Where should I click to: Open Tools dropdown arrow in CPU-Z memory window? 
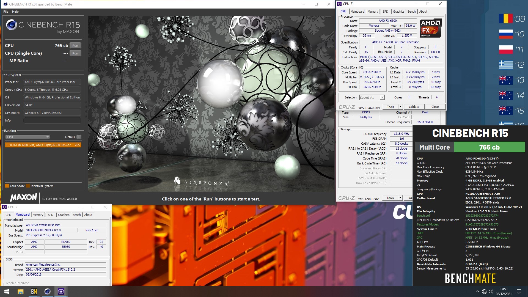tap(400, 198)
